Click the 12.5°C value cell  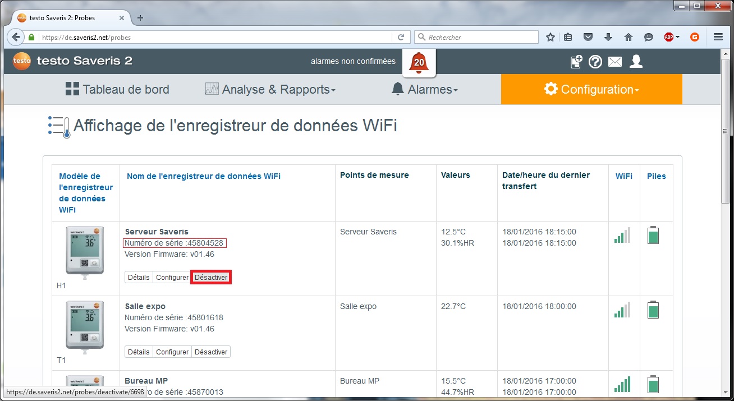pyautogui.click(x=453, y=232)
